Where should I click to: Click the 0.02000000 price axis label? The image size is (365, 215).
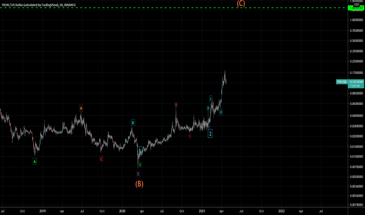356,136
